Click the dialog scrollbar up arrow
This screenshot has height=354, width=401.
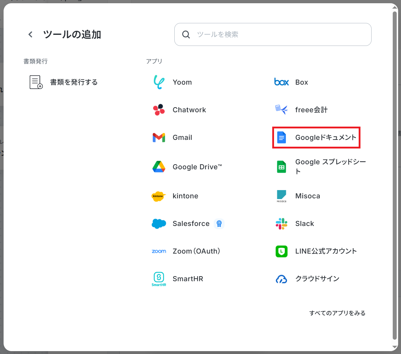coord(395,8)
